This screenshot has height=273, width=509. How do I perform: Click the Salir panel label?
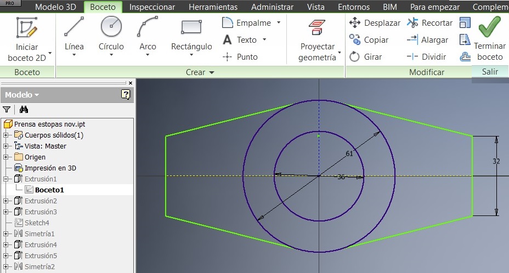pyautogui.click(x=490, y=71)
